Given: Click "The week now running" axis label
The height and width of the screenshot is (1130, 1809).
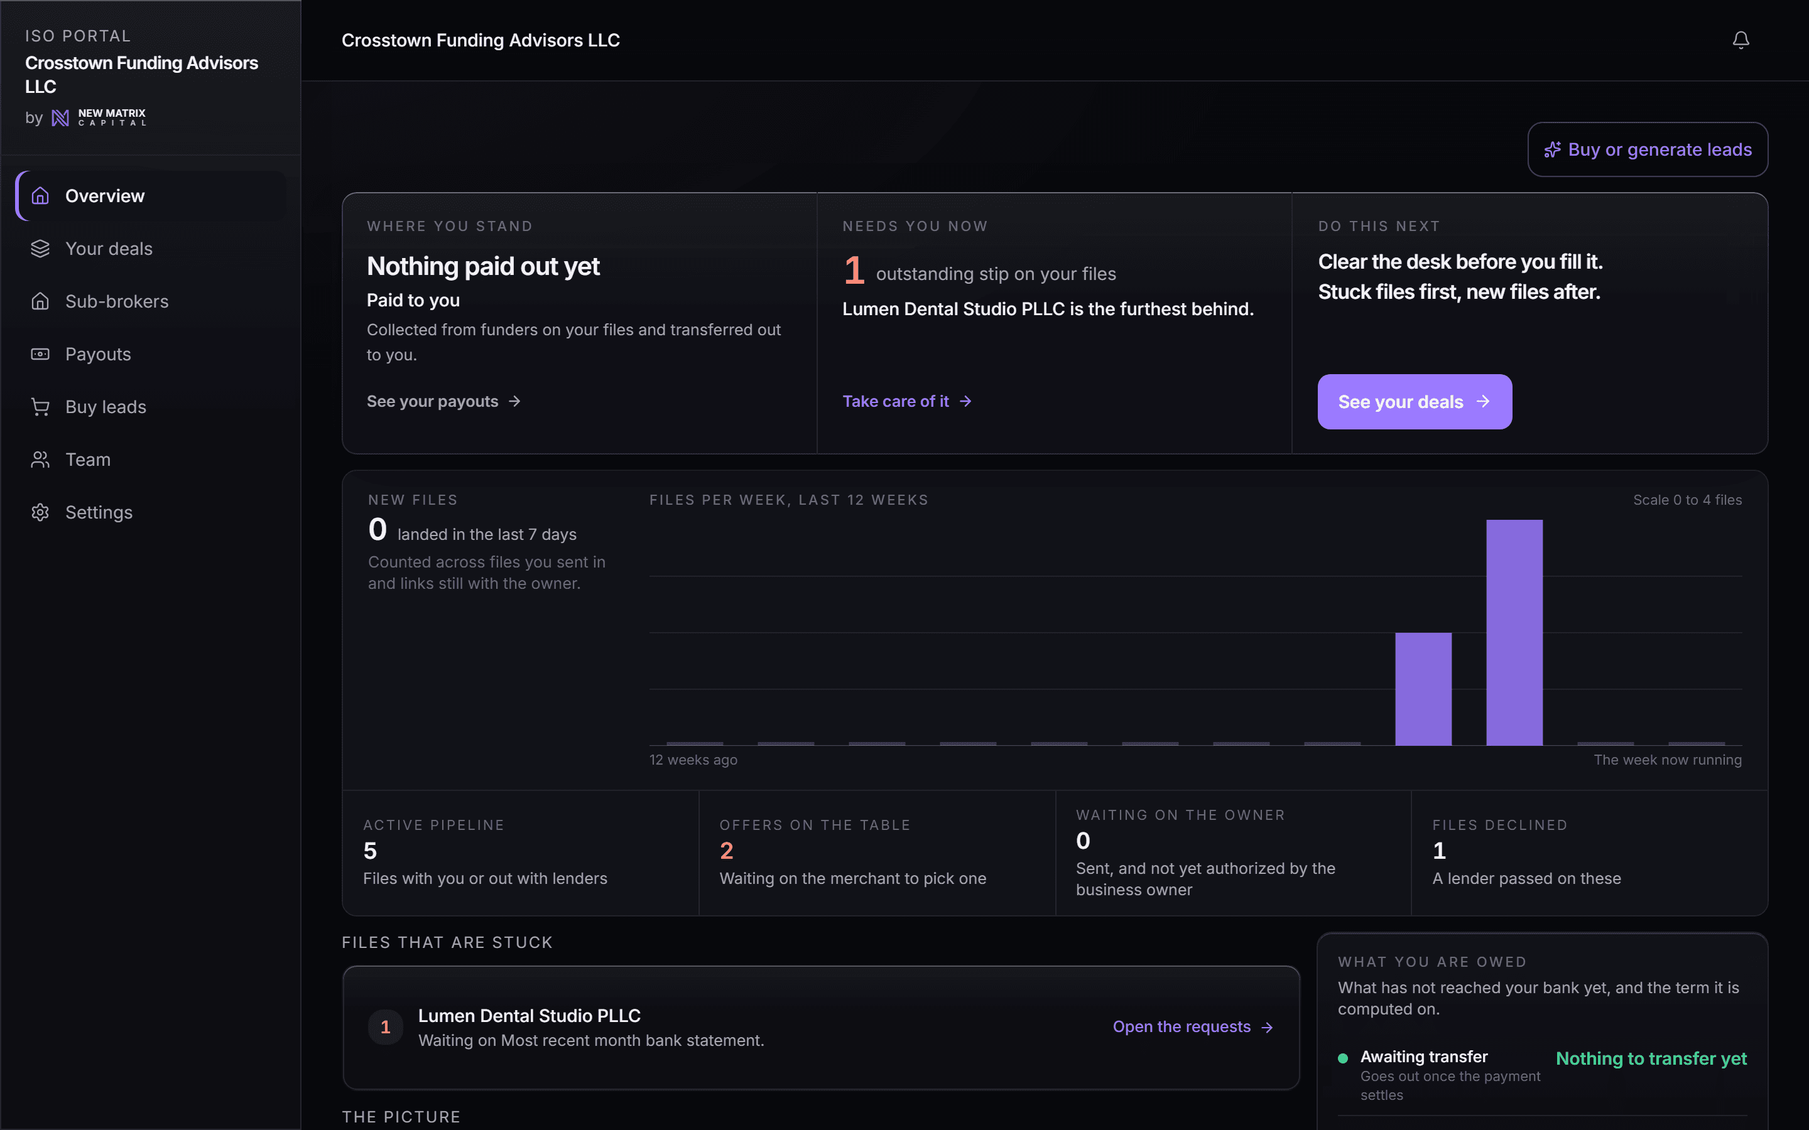Looking at the screenshot, I should click(x=1667, y=760).
